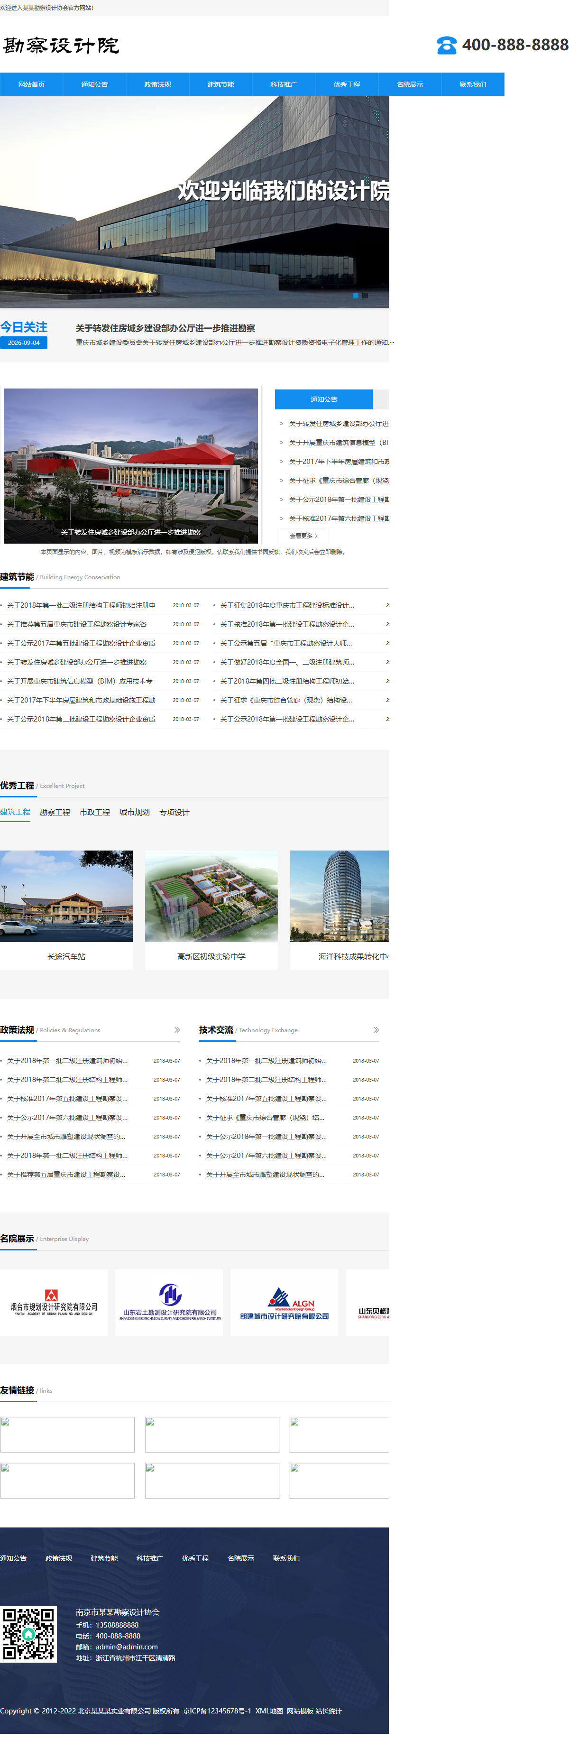Open the XML地图 link in the footer
The height and width of the screenshot is (1749, 569).
coord(269,1711)
